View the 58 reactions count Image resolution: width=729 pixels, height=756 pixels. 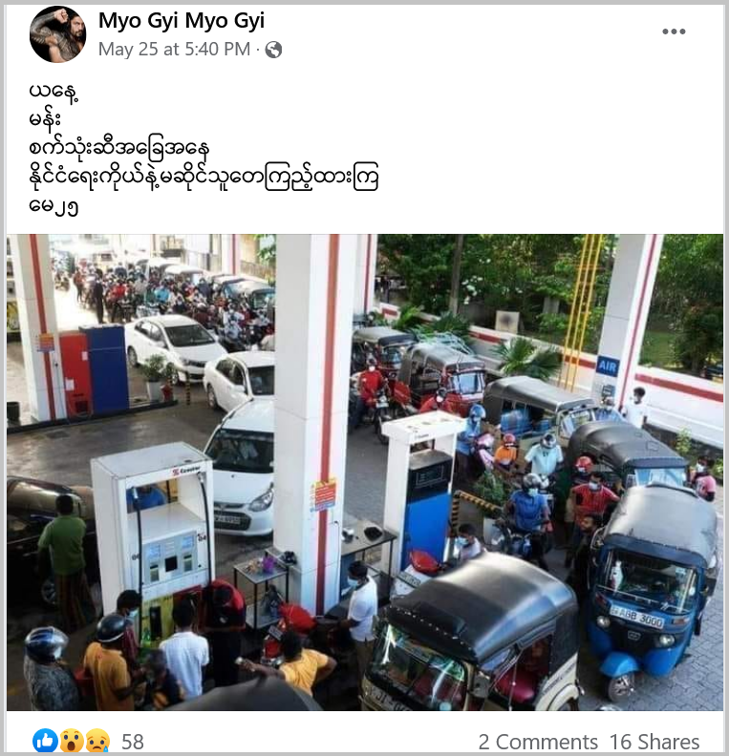(133, 742)
